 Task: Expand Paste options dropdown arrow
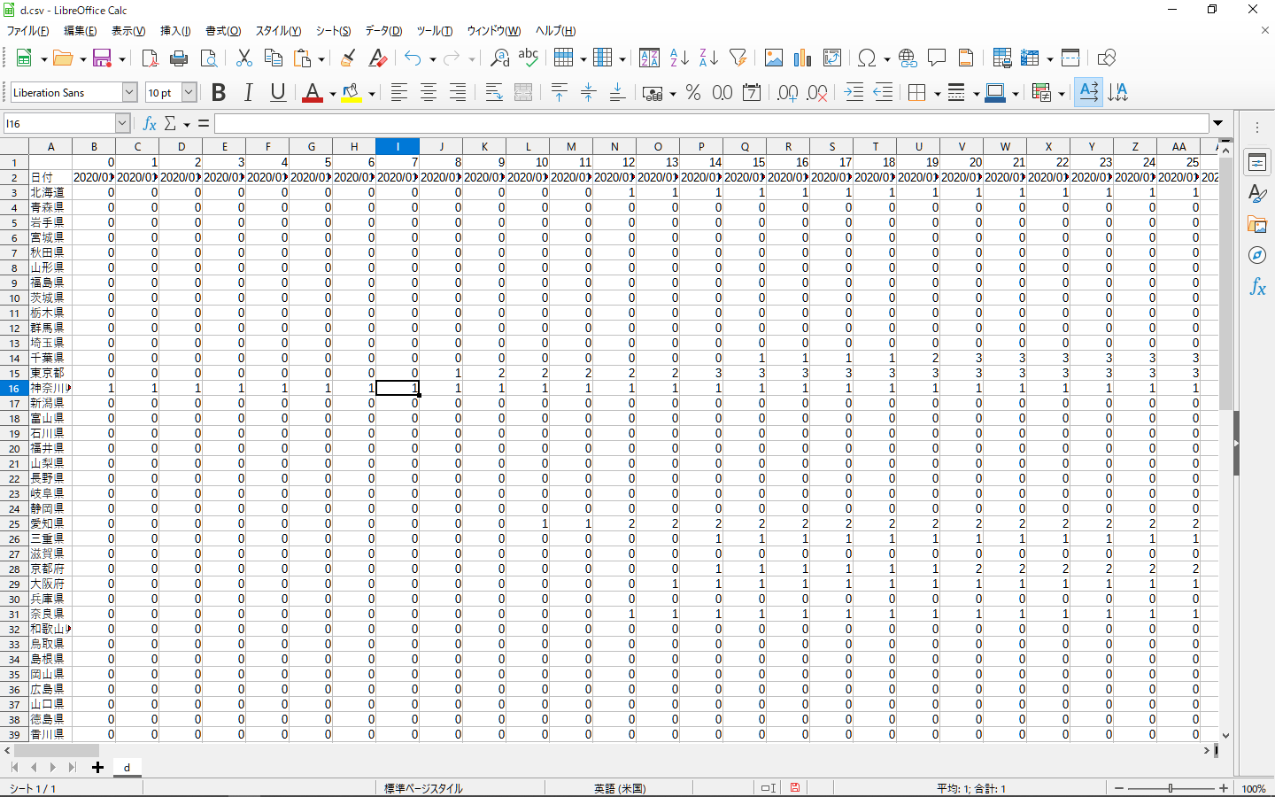tap(321, 59)
